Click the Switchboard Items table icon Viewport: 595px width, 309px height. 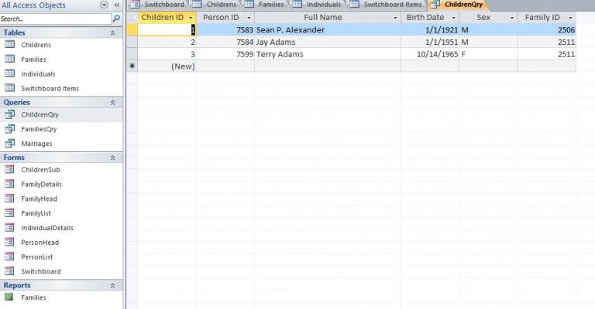click(x=9, y=88)
